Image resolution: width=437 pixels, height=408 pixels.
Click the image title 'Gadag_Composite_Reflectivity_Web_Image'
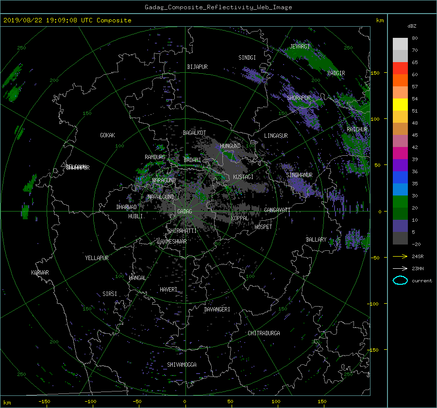pyautogui.click(x=218, y=7)
